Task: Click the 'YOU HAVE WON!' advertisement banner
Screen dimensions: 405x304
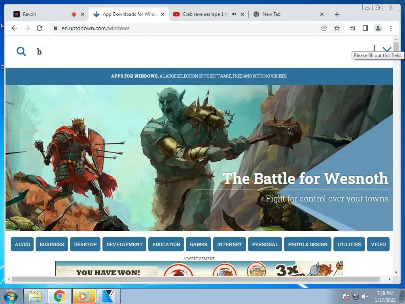Action: [x=199, y=269]
